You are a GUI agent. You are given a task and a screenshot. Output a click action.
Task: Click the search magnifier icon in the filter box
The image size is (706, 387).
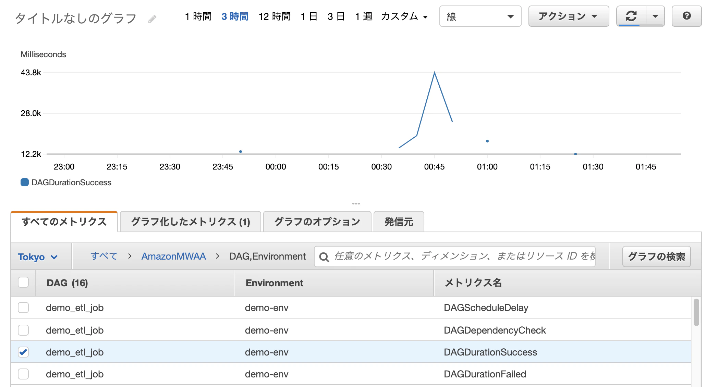[324, 257]
